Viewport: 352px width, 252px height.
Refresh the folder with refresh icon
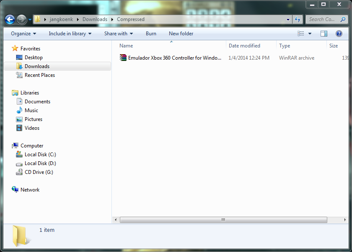point(298,20)
